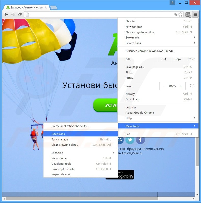This screenshot has height=203, width=201.
Task: Click the Twitter share icon
Action: click(130, 140)
